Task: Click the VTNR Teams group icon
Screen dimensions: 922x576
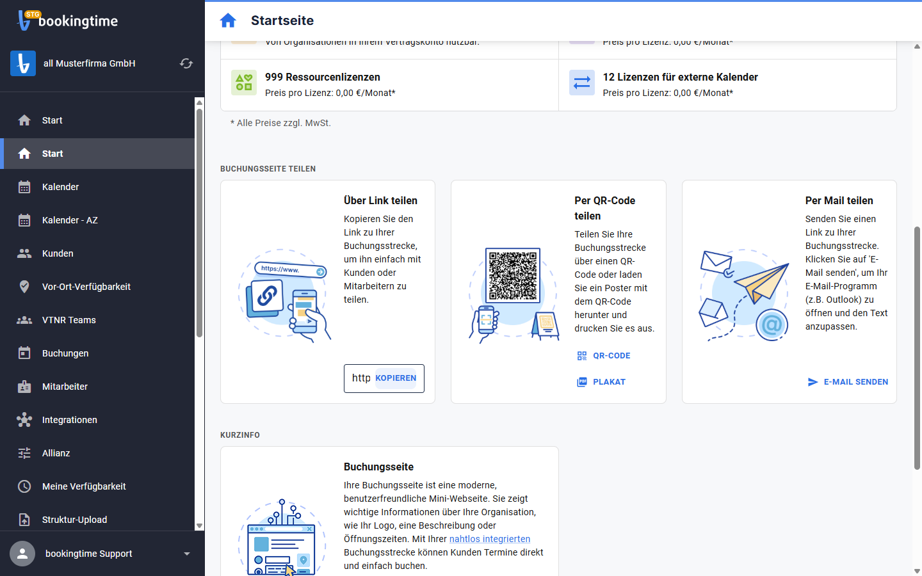Action: [24, 320]
